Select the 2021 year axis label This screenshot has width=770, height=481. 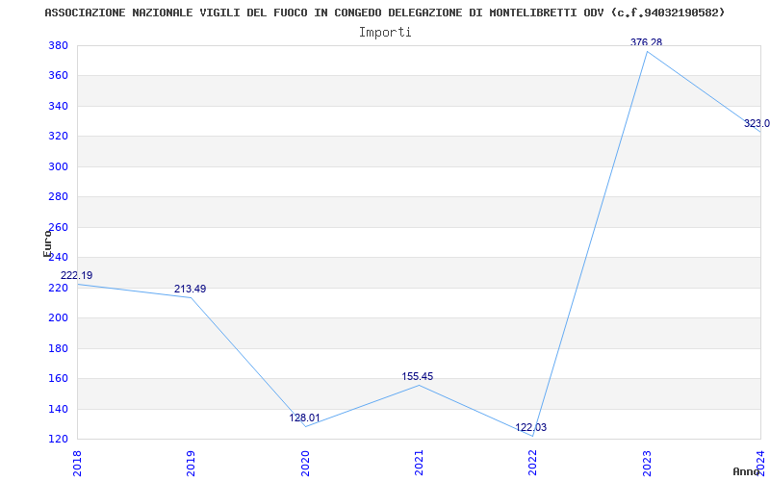pos(419,463)
